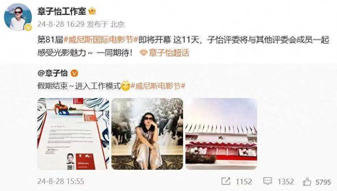Open the @章子怡 mention link
Image resolution: width=337 pixels, height=191 pixels.
pyautogui.click(x=53, y=73)
